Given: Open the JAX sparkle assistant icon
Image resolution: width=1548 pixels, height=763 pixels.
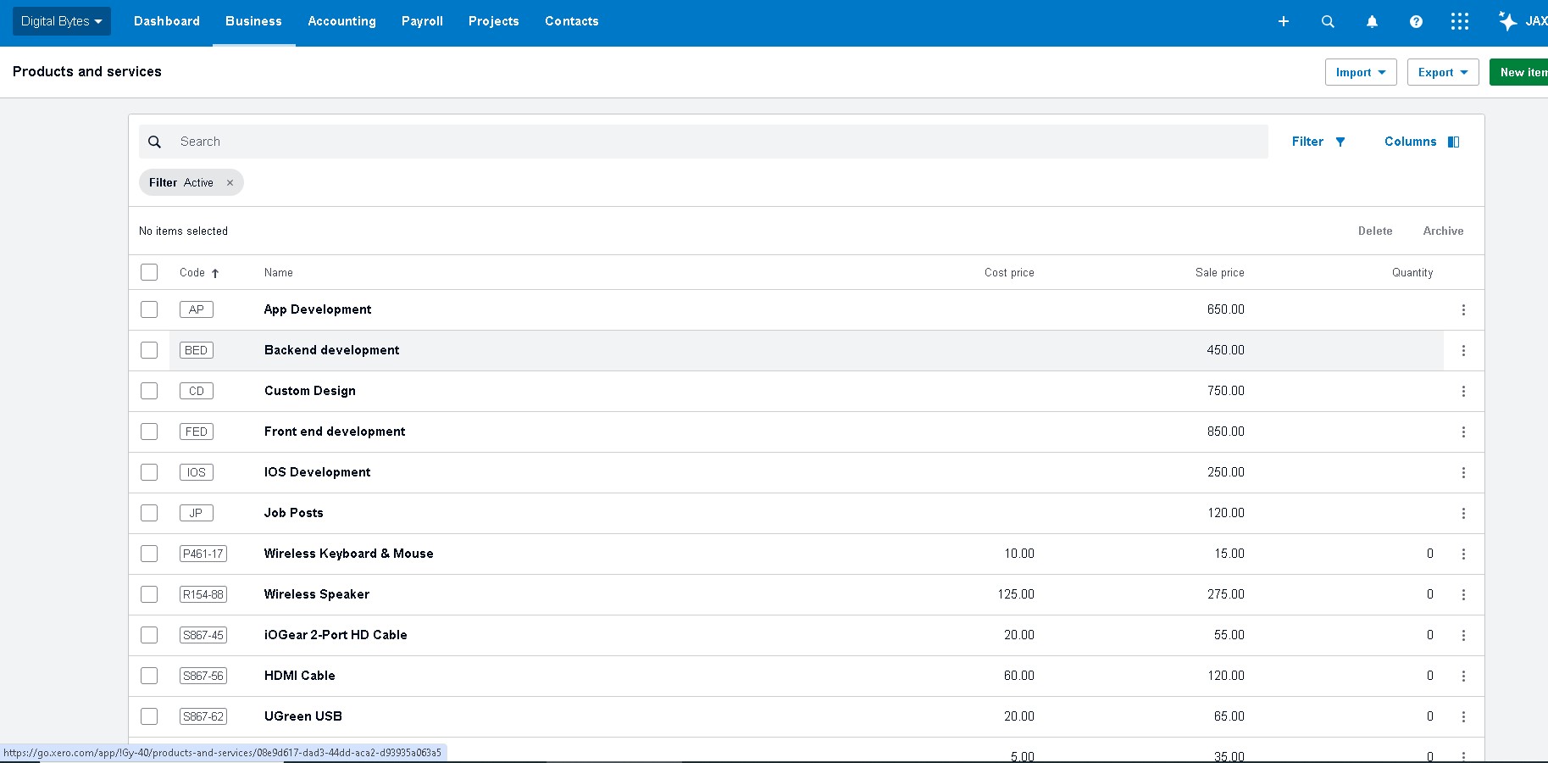Looking at the screenshot, I should click(x=1507, y=21).
